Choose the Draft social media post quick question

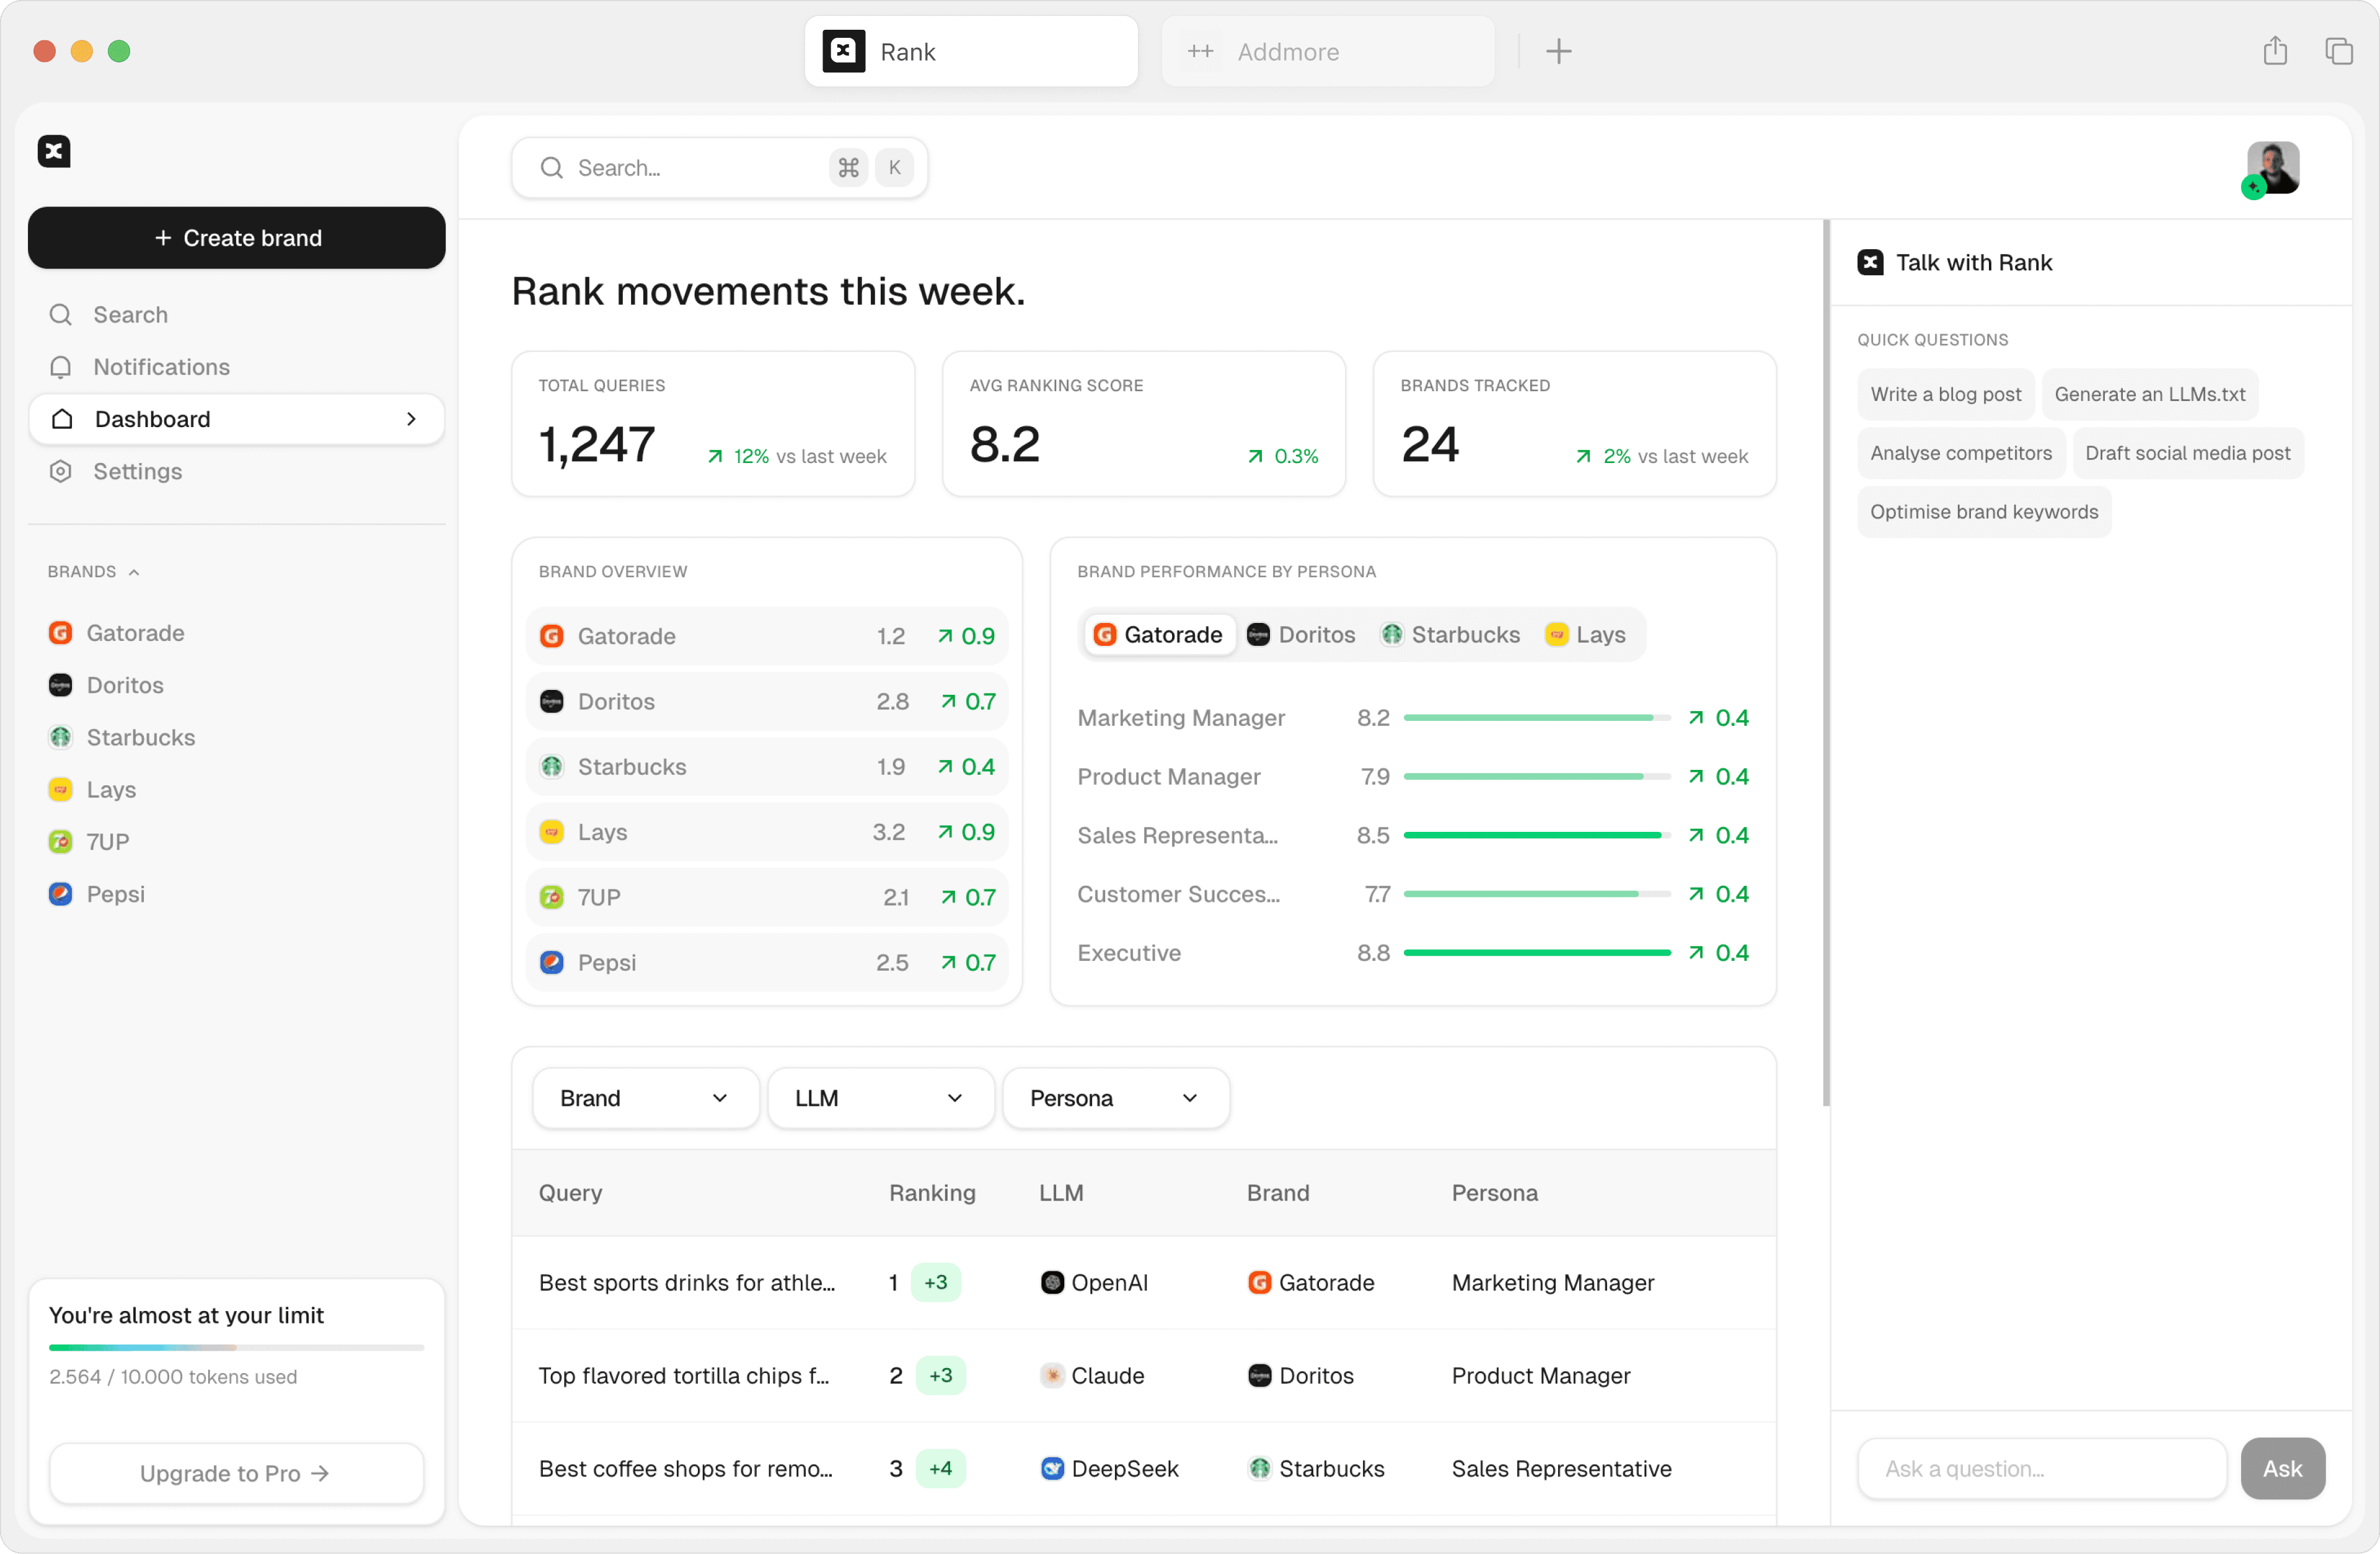tap(2187, 453)
